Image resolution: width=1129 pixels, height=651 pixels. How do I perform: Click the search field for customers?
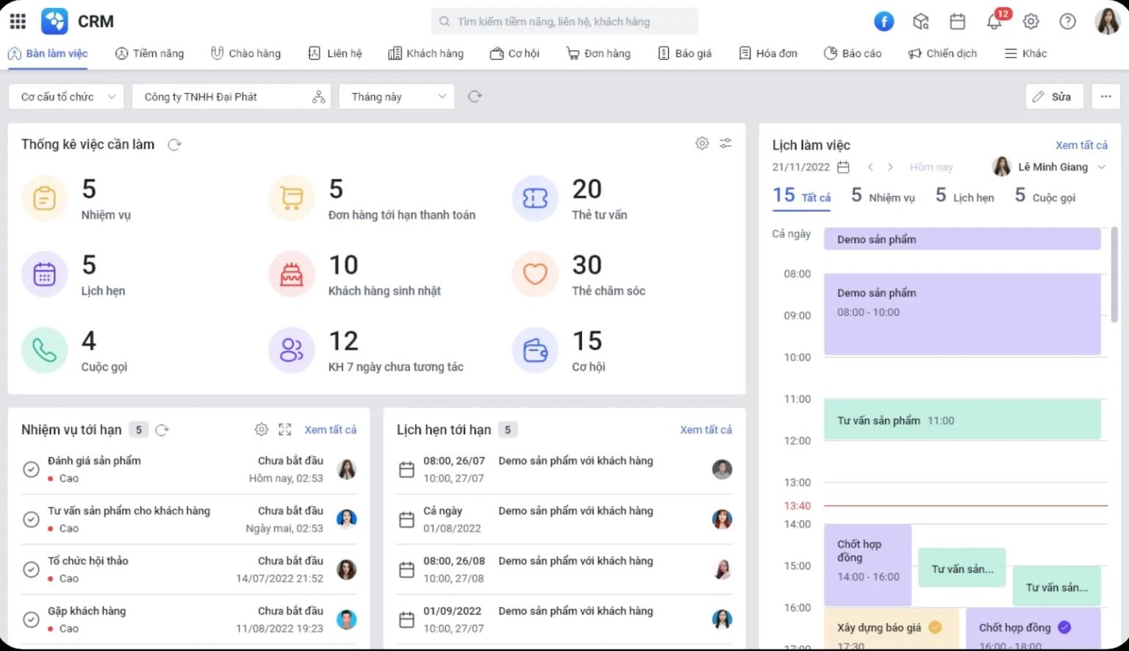tap(564, 21)
